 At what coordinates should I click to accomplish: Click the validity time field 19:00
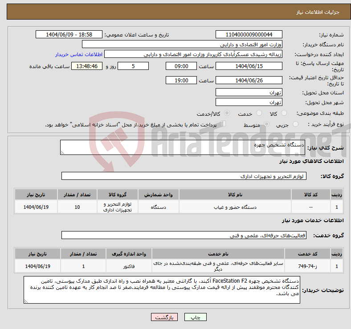[181, 80]
